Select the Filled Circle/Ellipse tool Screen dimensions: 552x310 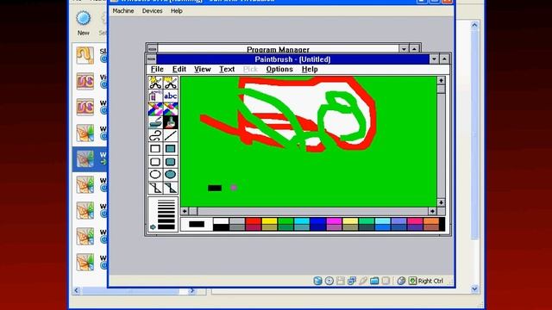(x=171, y=175)
